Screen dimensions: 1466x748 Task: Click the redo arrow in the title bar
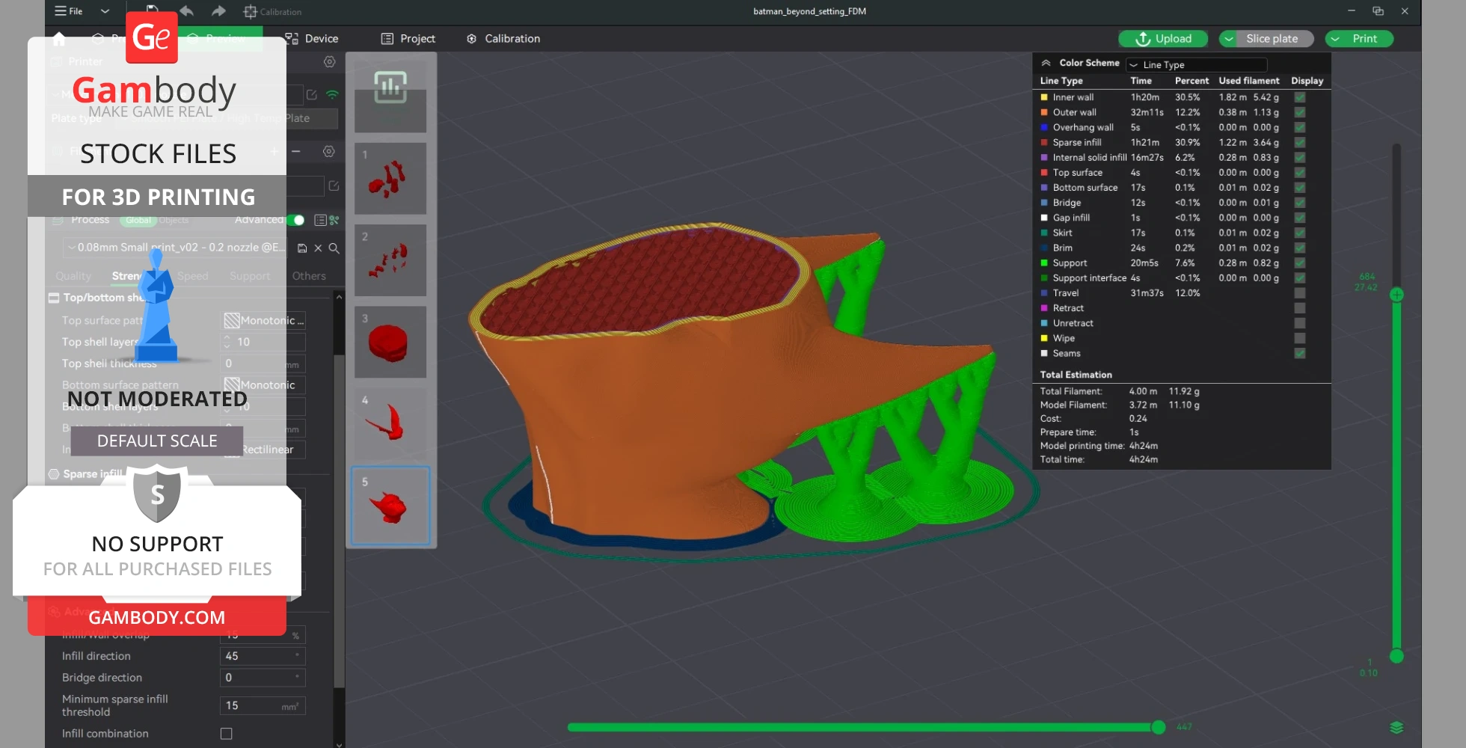pyautogui.click(x=218, y=11)
